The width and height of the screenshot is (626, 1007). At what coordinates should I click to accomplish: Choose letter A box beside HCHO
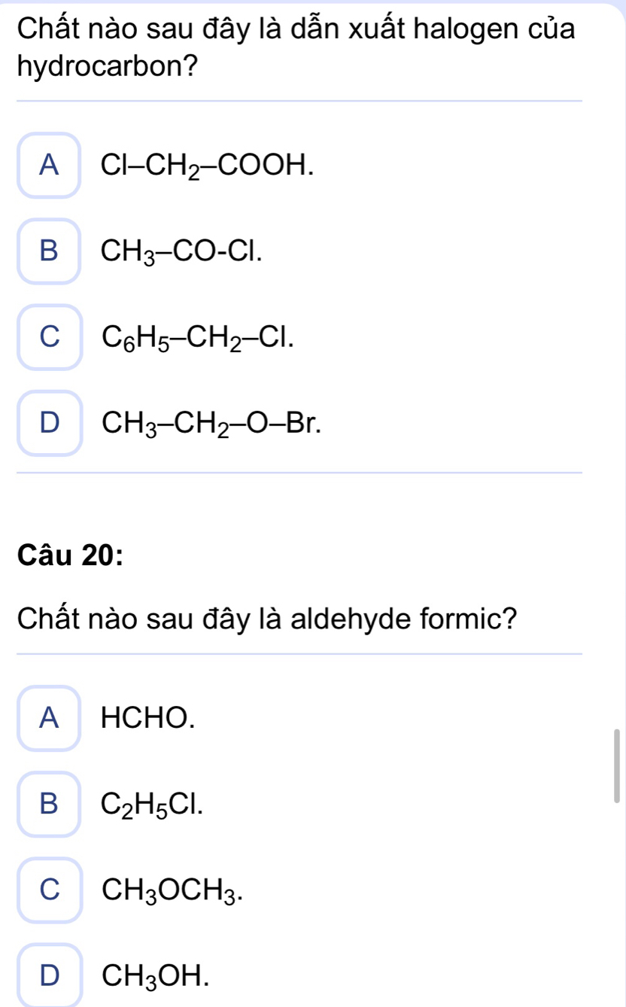click(50, 718)
